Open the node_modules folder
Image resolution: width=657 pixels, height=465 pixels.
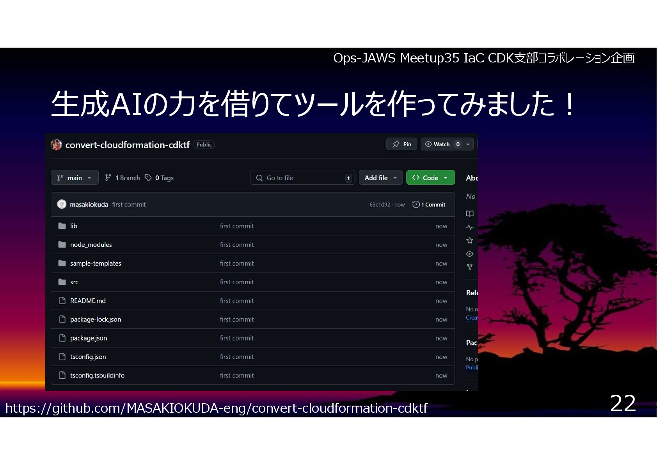click(x=91, y=245)
